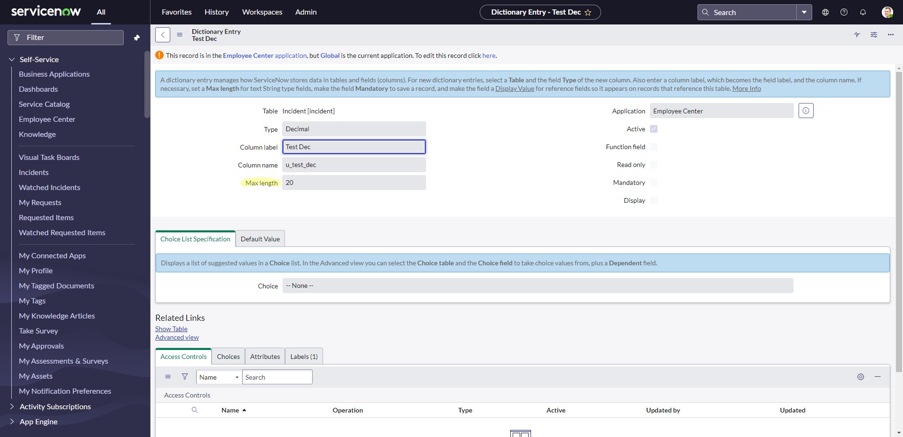
Task: Switch to the Default Value tab
Action: point(260,239)
